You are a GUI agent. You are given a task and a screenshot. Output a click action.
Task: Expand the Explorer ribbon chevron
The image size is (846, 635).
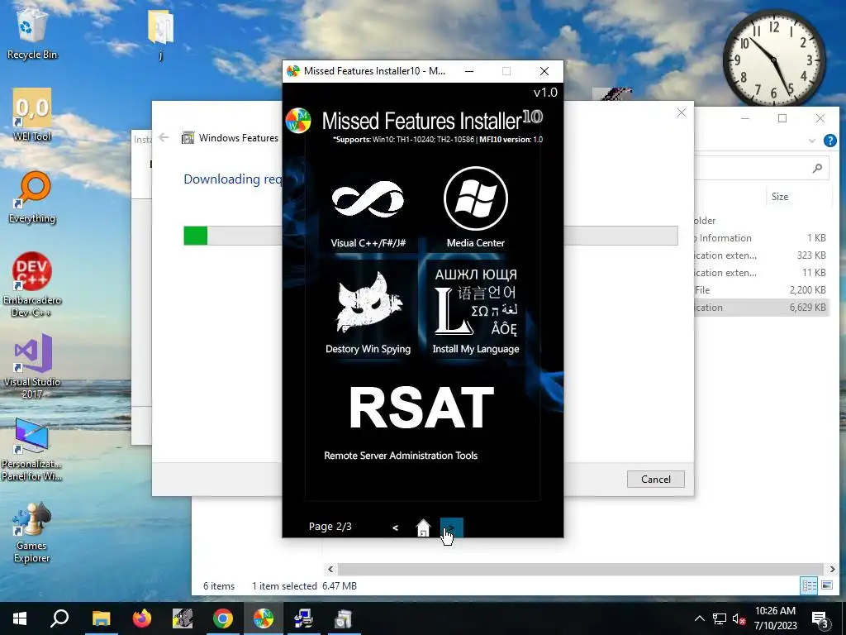pos(812,141)
